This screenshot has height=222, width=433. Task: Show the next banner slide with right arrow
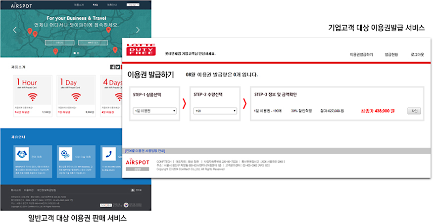click(x=138, y=30)
